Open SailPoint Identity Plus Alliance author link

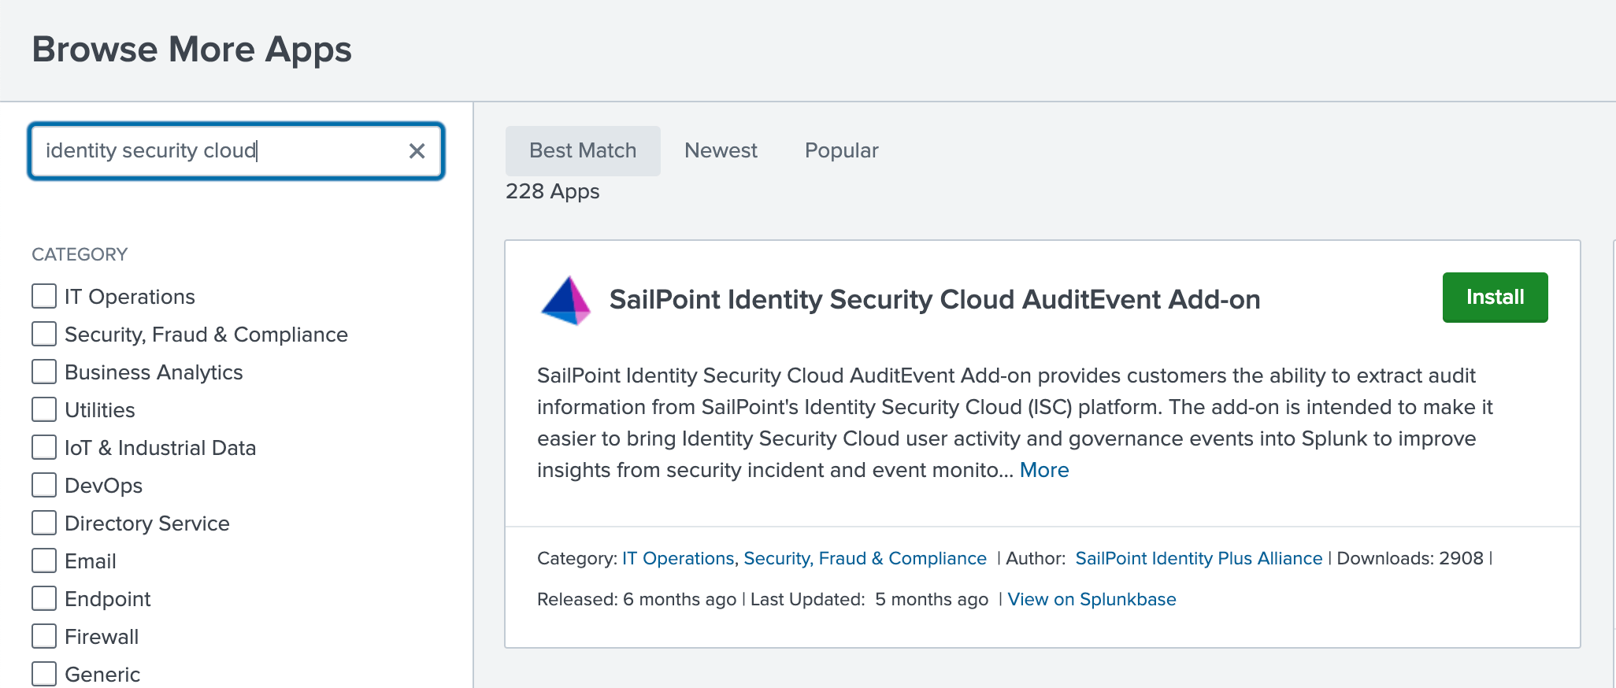tap(1199, 558)
